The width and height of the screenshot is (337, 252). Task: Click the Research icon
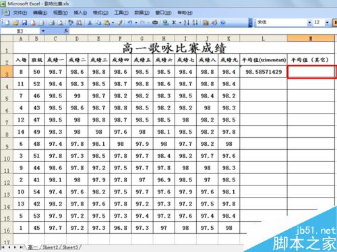pyautogui.click(x=79, y=23)
